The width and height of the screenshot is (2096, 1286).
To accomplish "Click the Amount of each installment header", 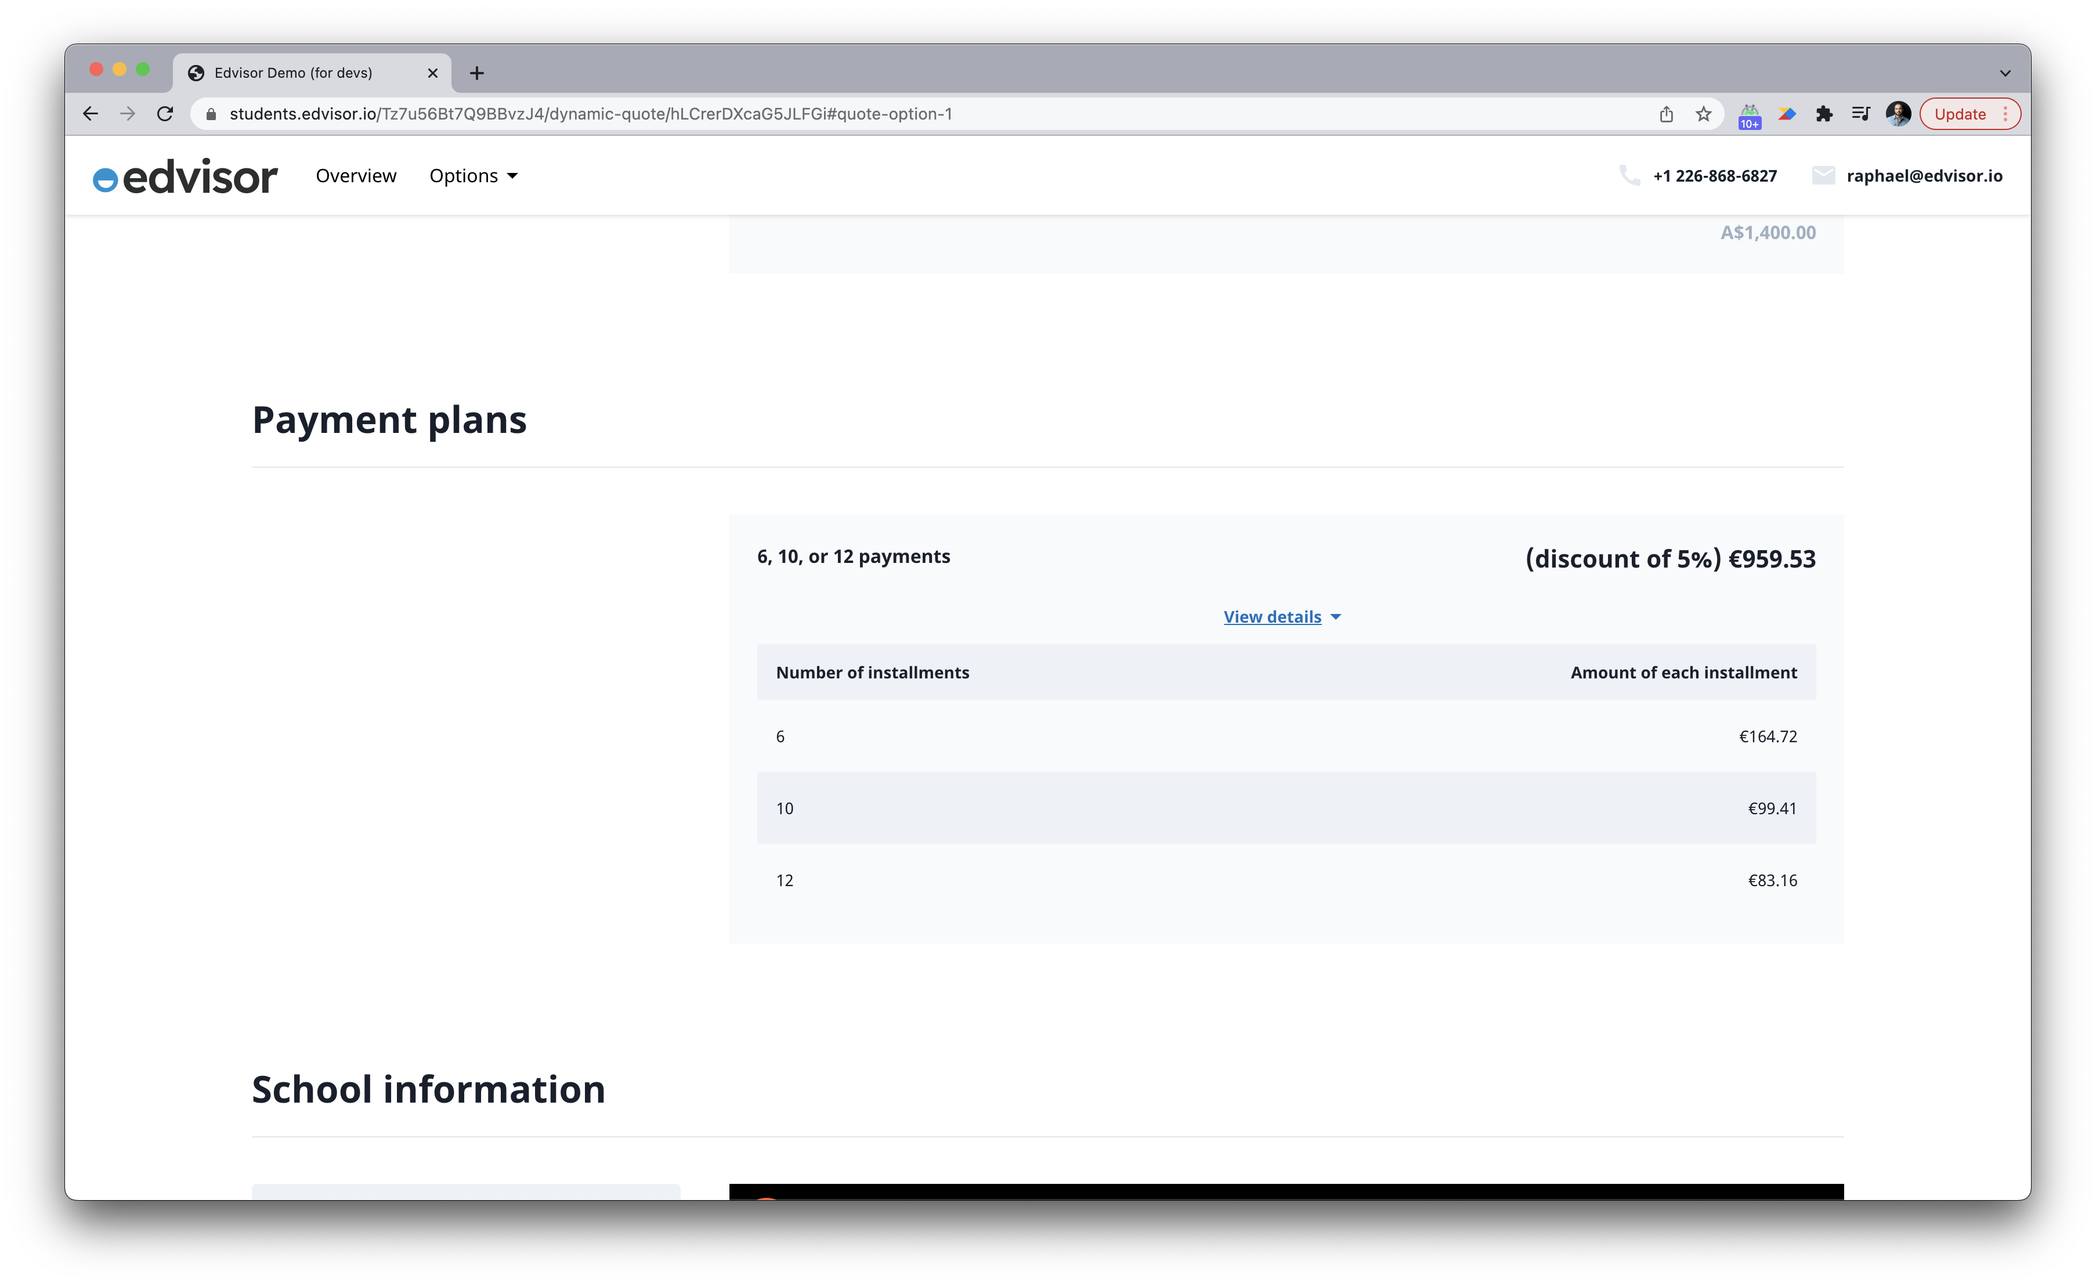I will (1683, 673).
